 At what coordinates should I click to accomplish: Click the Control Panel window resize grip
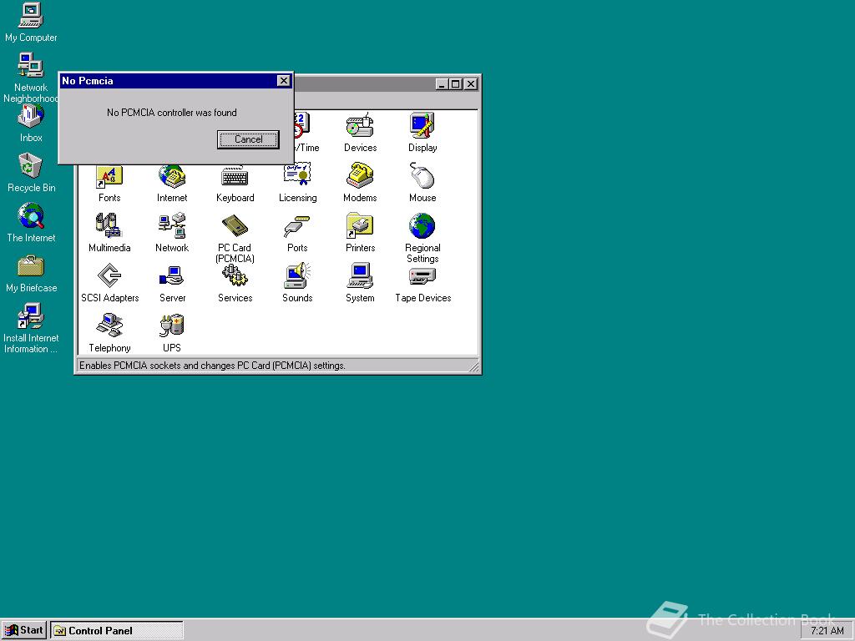click(x=474, y=367)
